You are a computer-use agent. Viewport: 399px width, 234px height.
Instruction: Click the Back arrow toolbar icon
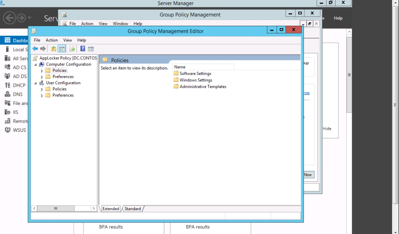[x=35, y=49]
